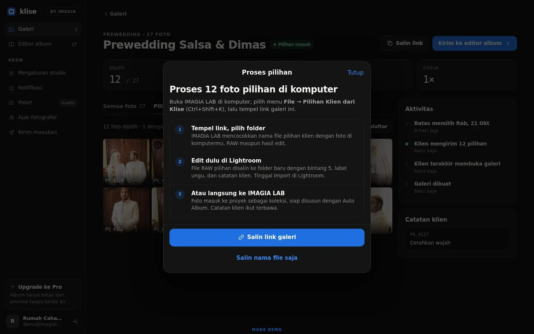The image size is (534, 334).
Task: Click the copy icon in the Salin link button
Action: point(390,43)
